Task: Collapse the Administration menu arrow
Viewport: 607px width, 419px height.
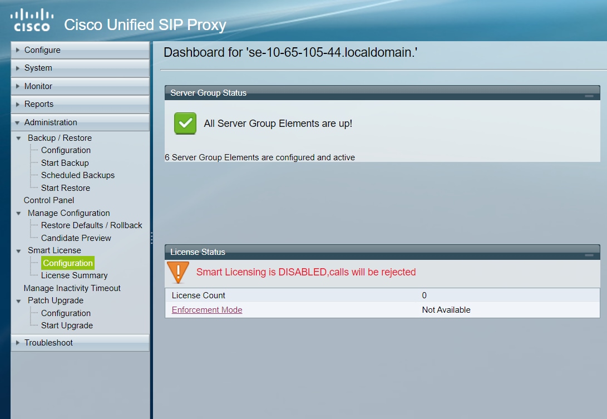Action: point(17,123)
